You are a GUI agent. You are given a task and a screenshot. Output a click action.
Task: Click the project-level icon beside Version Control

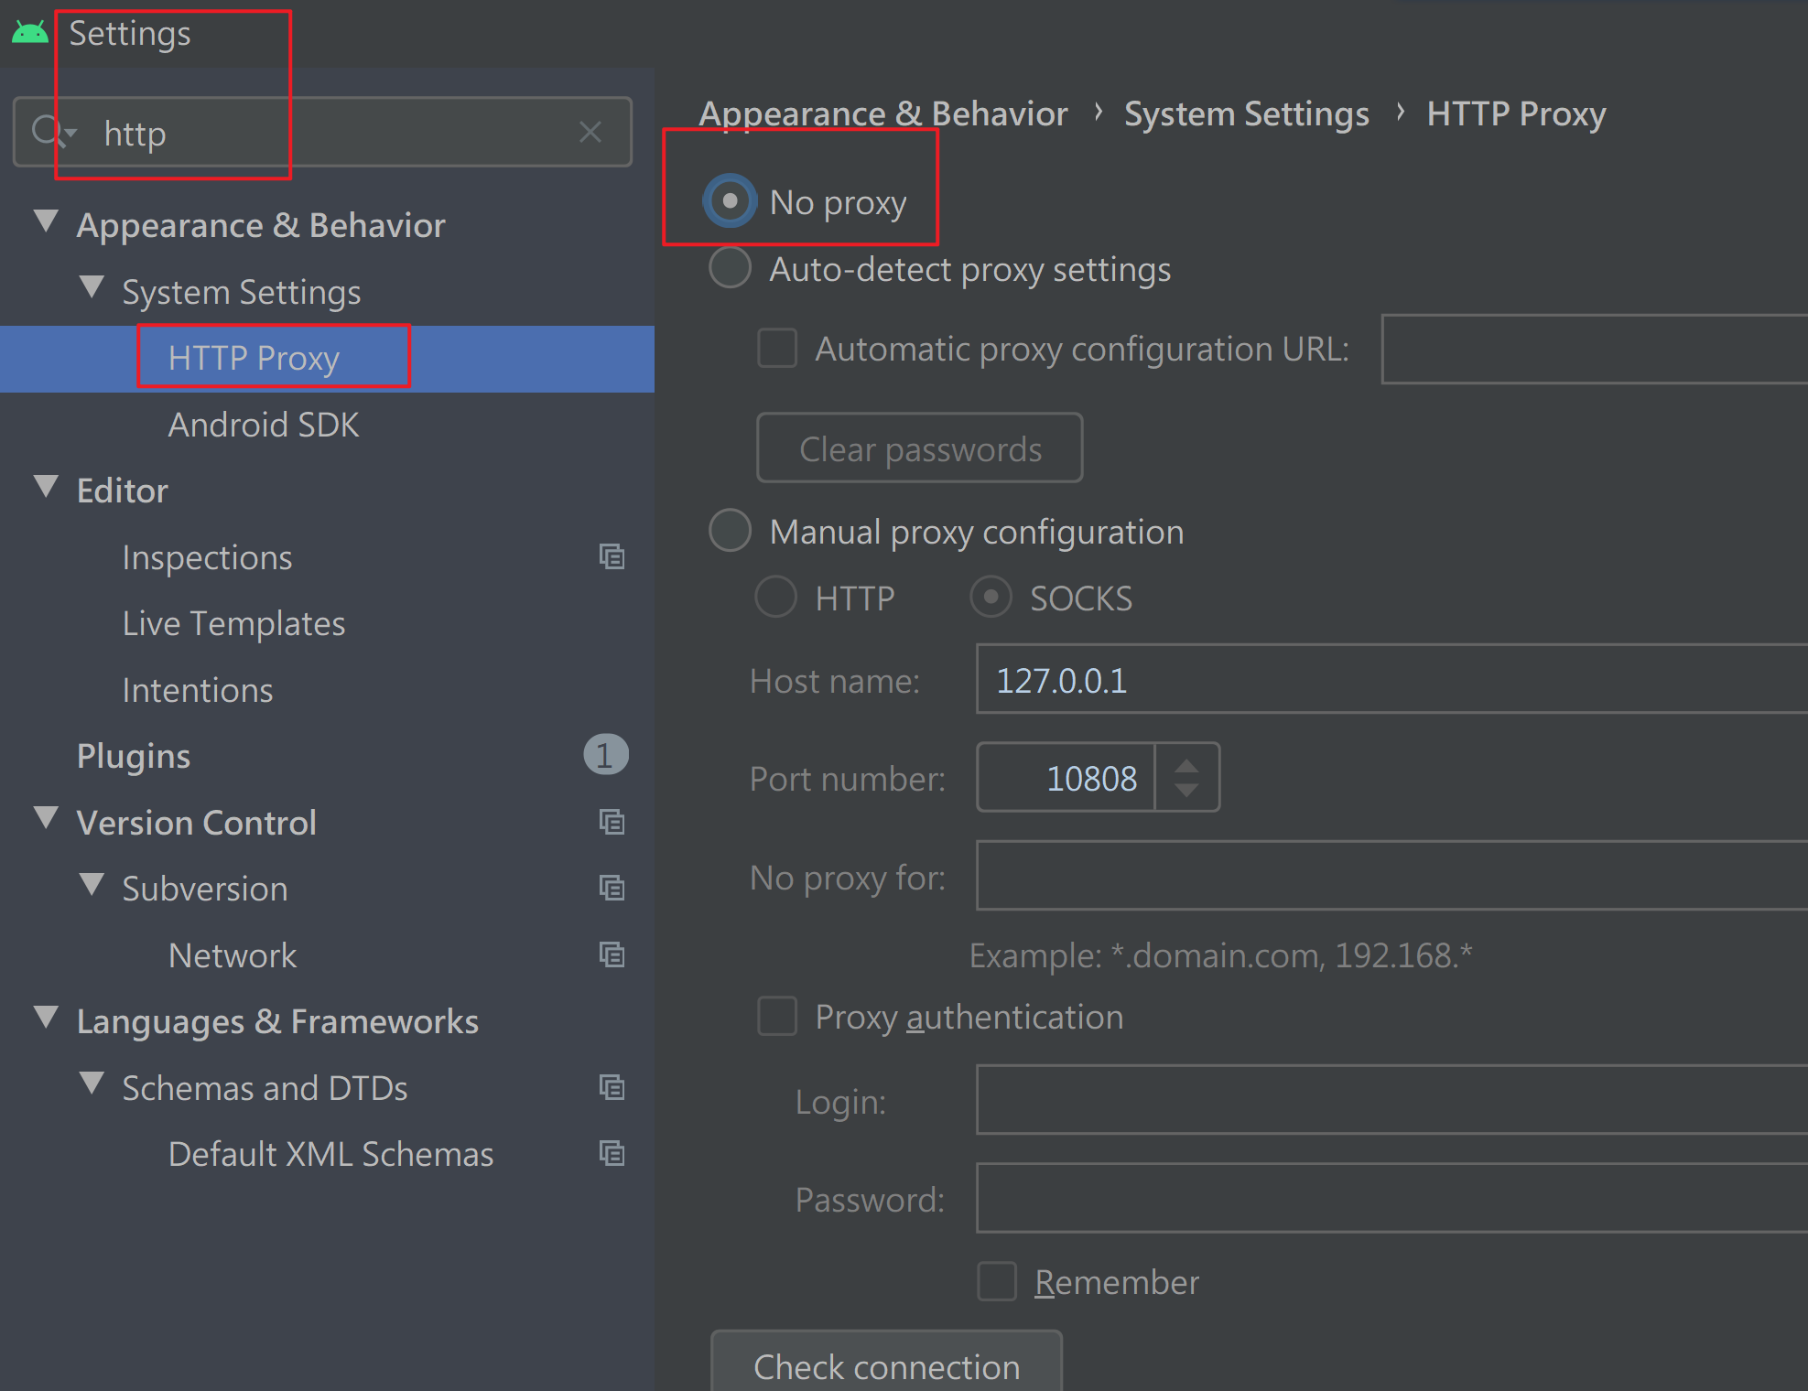612,822
